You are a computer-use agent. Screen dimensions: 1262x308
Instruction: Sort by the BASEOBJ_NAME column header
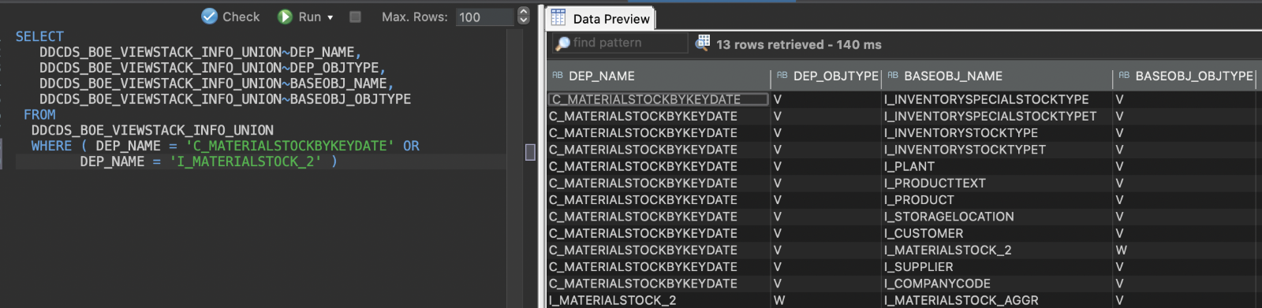[x=997, y=76]
